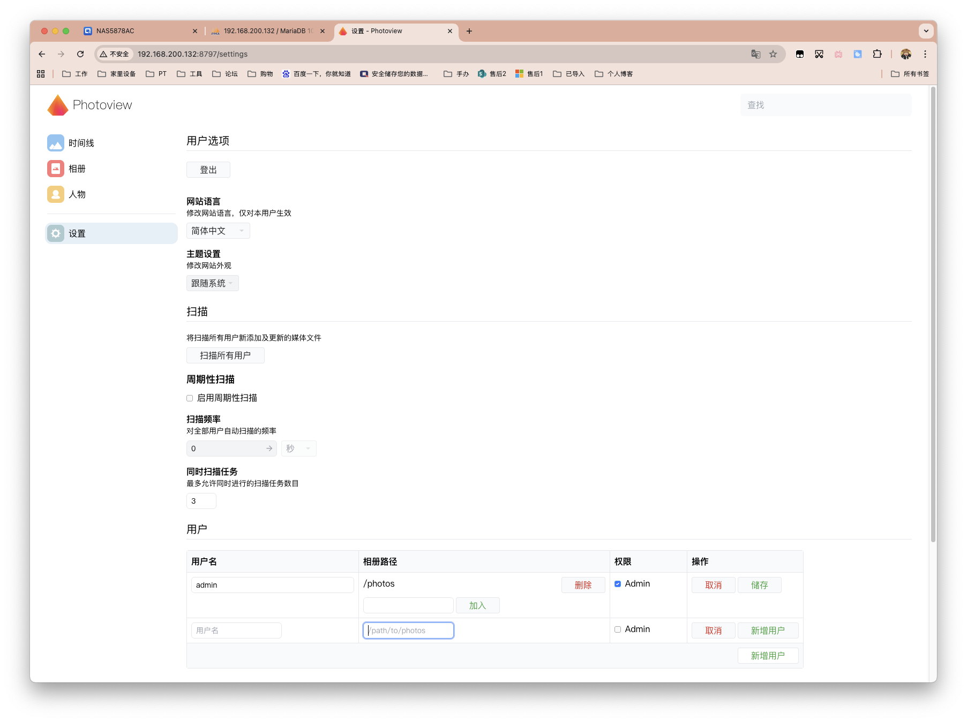Open the 秒 time unit dropdown
Viewport: 967px width, 722px height.
pyautogui.click(x=298, y=448)
